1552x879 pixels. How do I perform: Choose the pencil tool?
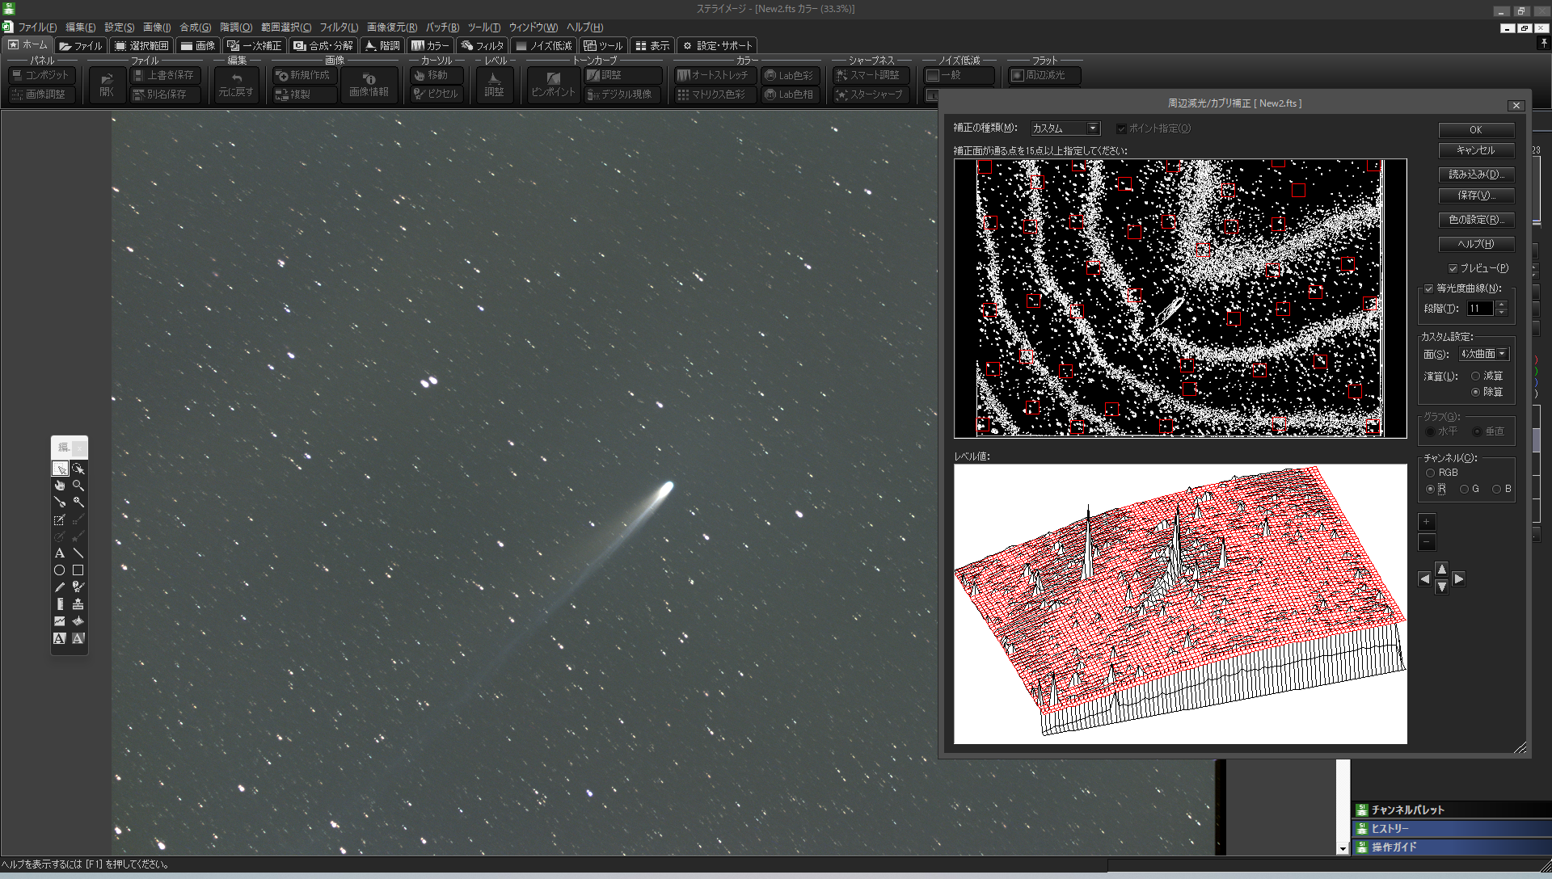(x=60, y=587)
